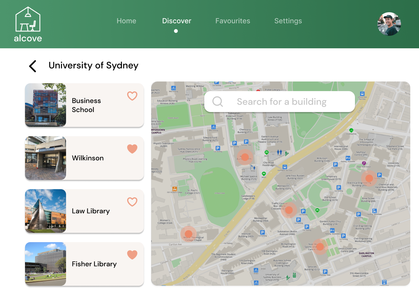
Task: Click the bike parking icon near Education Building
Action: click(173, 88)
